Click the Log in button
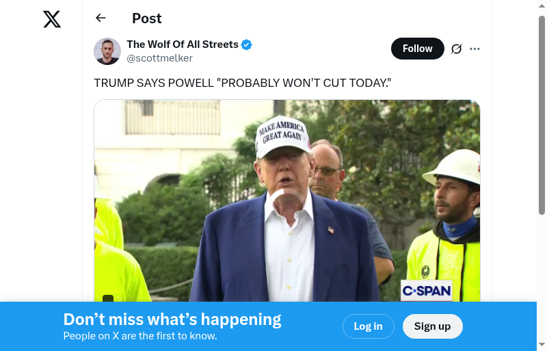The width and height of the screenshot is (547, 351). [369, 326]
